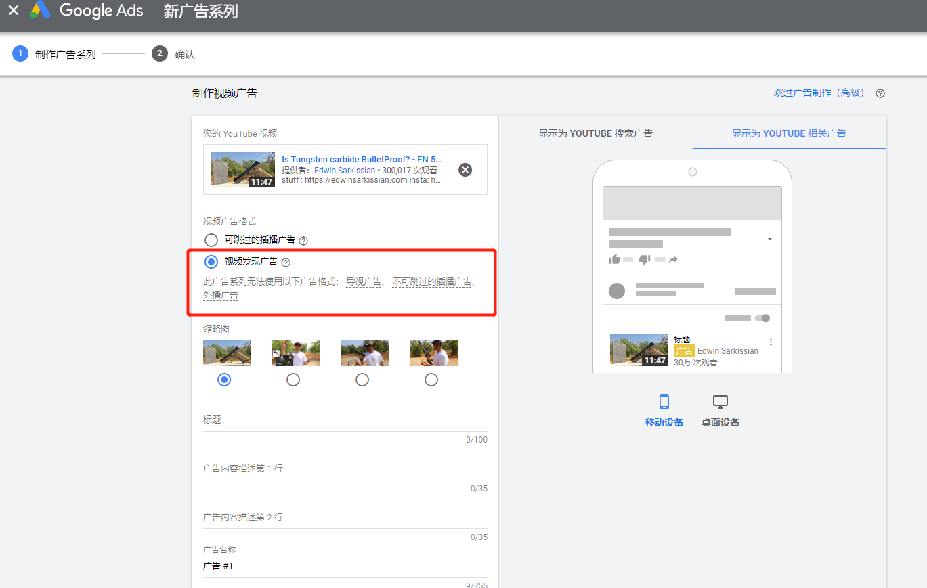Image resolution: width=927 pixels, height=588 pixels.
Task: Click thumbs-up icon in phone preview
Action: pos(615,259)
